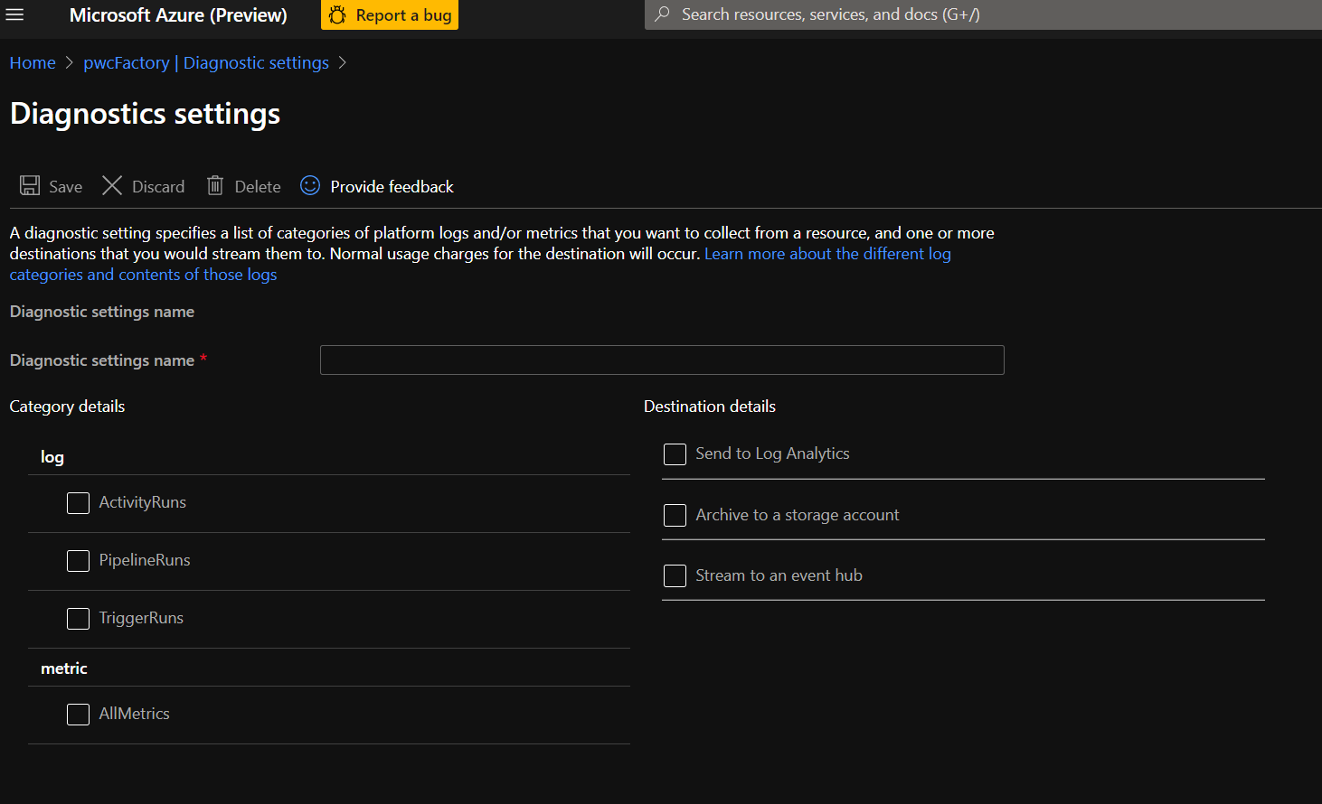This screenshot has height=804, width=1322.
Task: Click the Save label
Action: tap(65, 187)
